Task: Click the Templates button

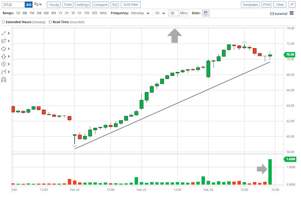Action: coord(250,5)
